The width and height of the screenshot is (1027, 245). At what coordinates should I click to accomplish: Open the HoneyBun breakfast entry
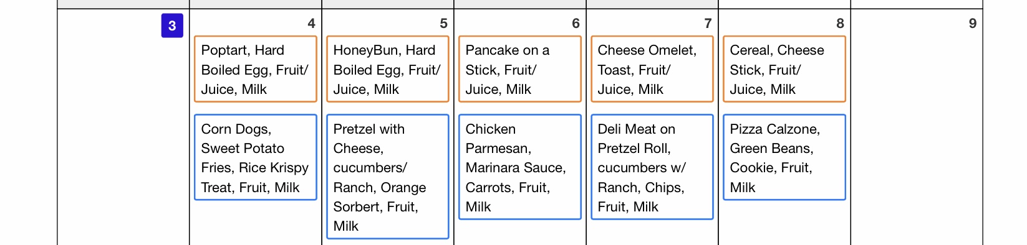[x=388, y=69]
